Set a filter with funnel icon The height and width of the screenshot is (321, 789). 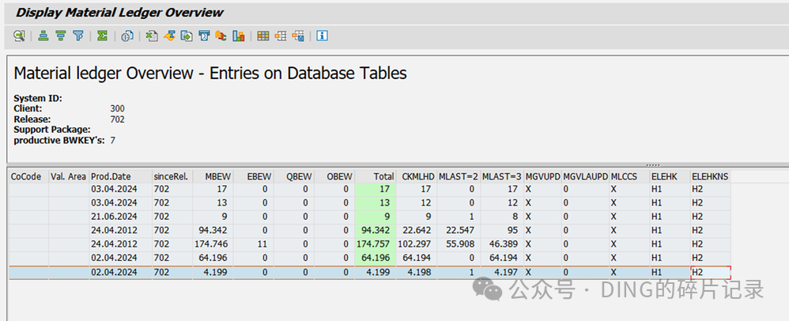pos(78,36)
